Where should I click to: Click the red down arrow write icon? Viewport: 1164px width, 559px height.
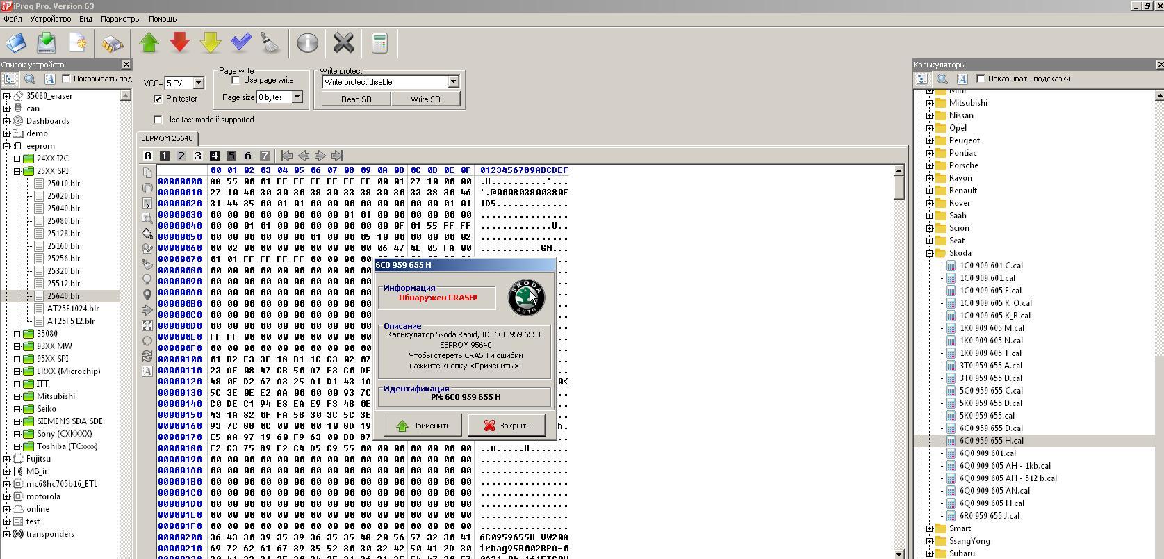pyautogui.click(x=180, y=43)
